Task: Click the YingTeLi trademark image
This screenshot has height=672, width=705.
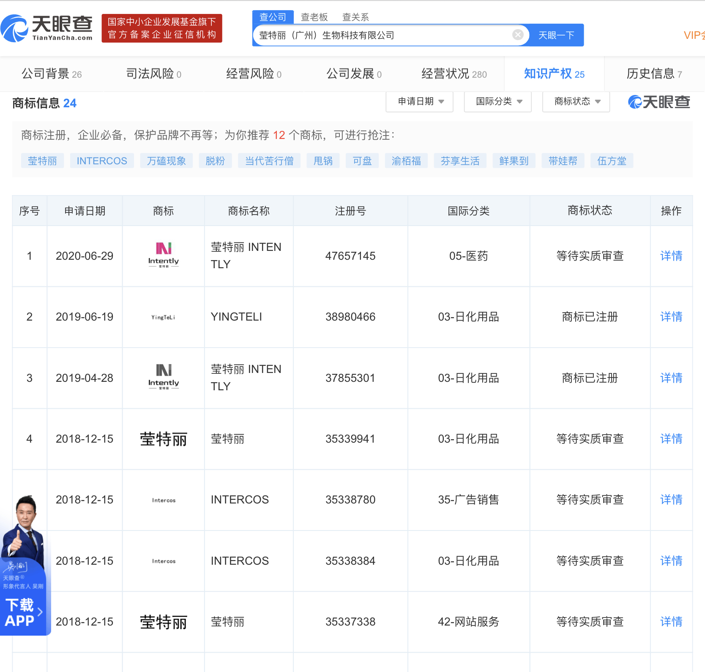Action: pos(164,317)
